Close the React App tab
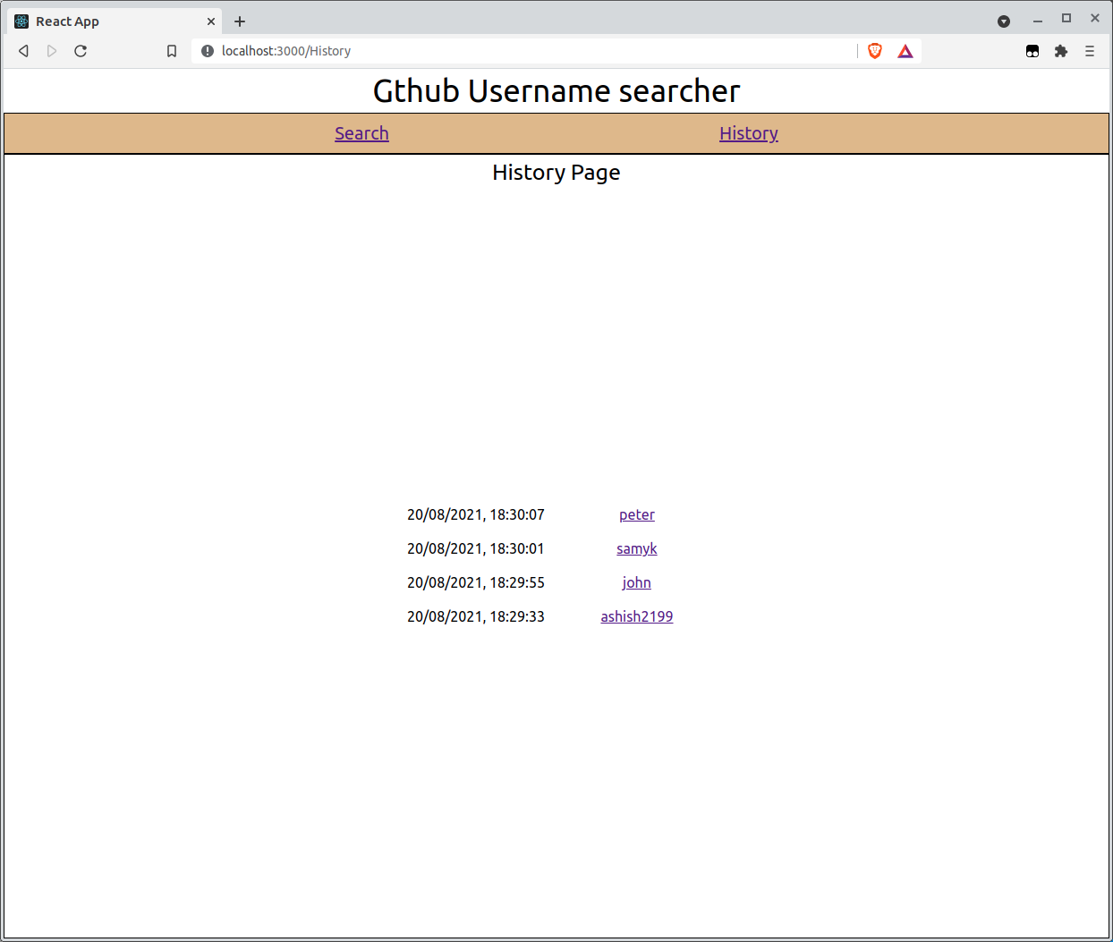 (211, 21)
